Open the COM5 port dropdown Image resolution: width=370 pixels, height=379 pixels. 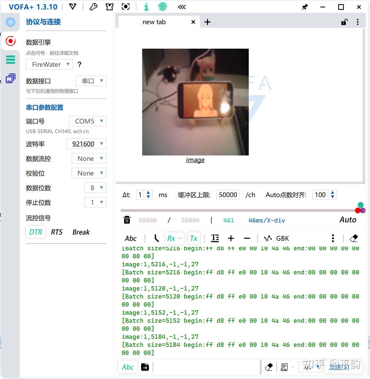pos(88,121)
